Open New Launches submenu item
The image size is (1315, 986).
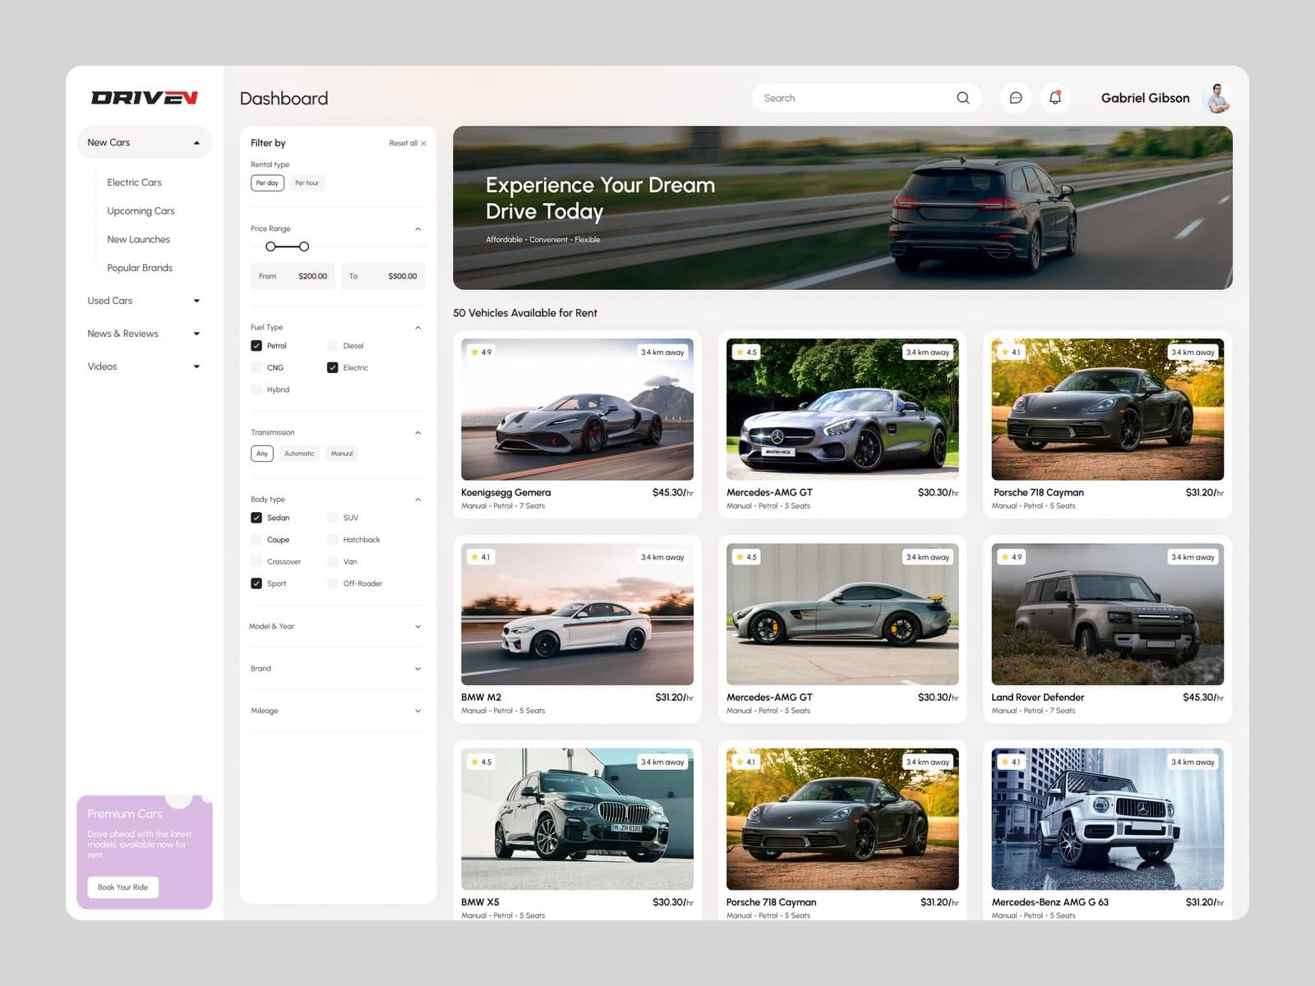138,239
